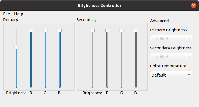Click the Secondary R slider handle
The image size is (199, 107).
(x=107, y=30)
